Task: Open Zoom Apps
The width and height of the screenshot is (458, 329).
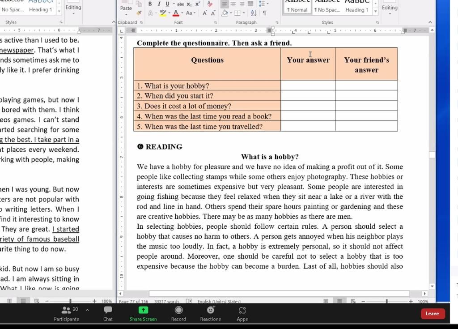Action: [242, 314]
